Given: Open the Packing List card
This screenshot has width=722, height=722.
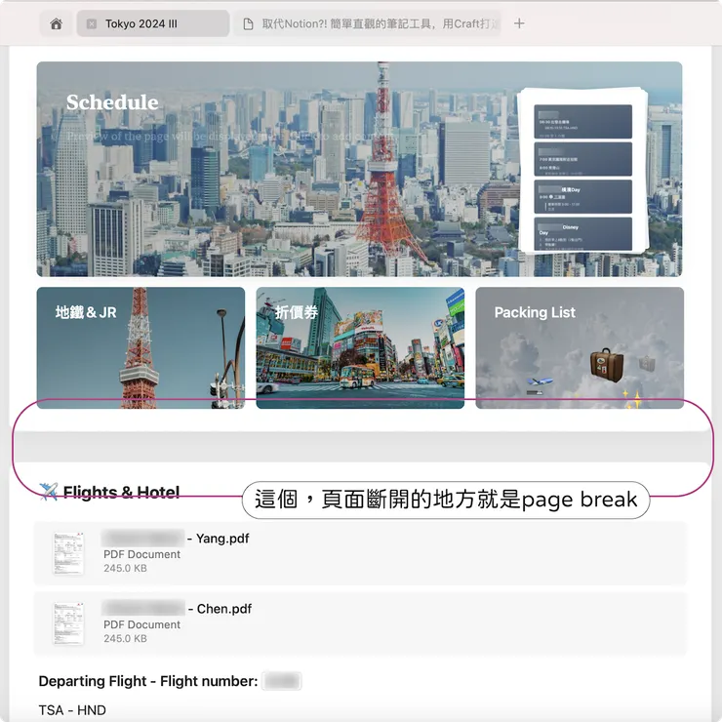Looking at the screenshot, I should (x=580, y=347).
